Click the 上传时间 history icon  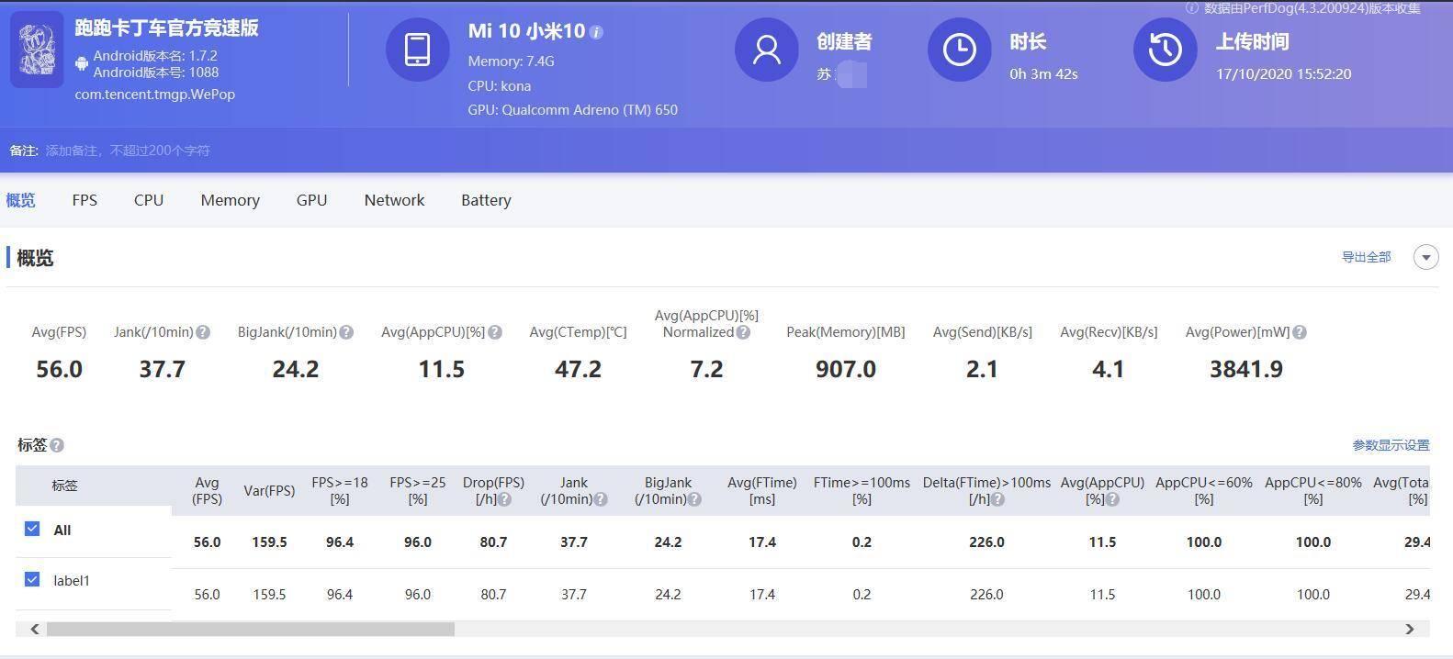point(1165,50)
